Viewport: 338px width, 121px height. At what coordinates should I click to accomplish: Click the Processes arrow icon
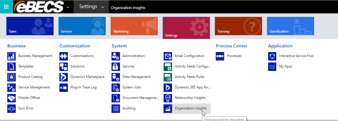[220, 56]
